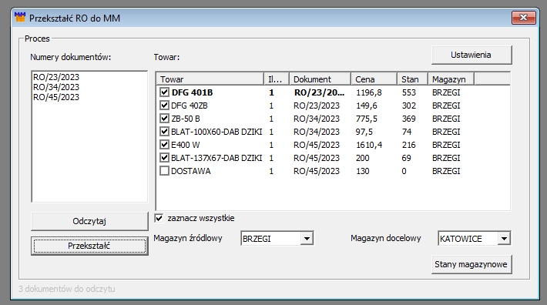The image size is (547, 305).
Task: Click the stock value 369
Action: pos(409,119)
